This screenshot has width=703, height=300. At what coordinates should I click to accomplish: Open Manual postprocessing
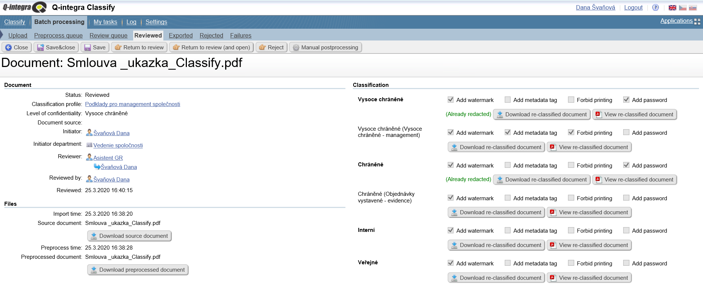pos(326,47)
